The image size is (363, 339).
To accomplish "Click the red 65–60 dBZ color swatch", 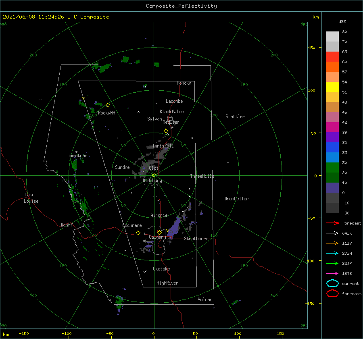I will (x=332, y=57).
